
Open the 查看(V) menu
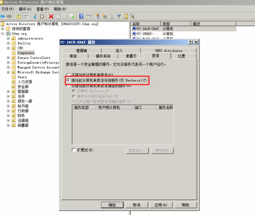pos(42,9)
